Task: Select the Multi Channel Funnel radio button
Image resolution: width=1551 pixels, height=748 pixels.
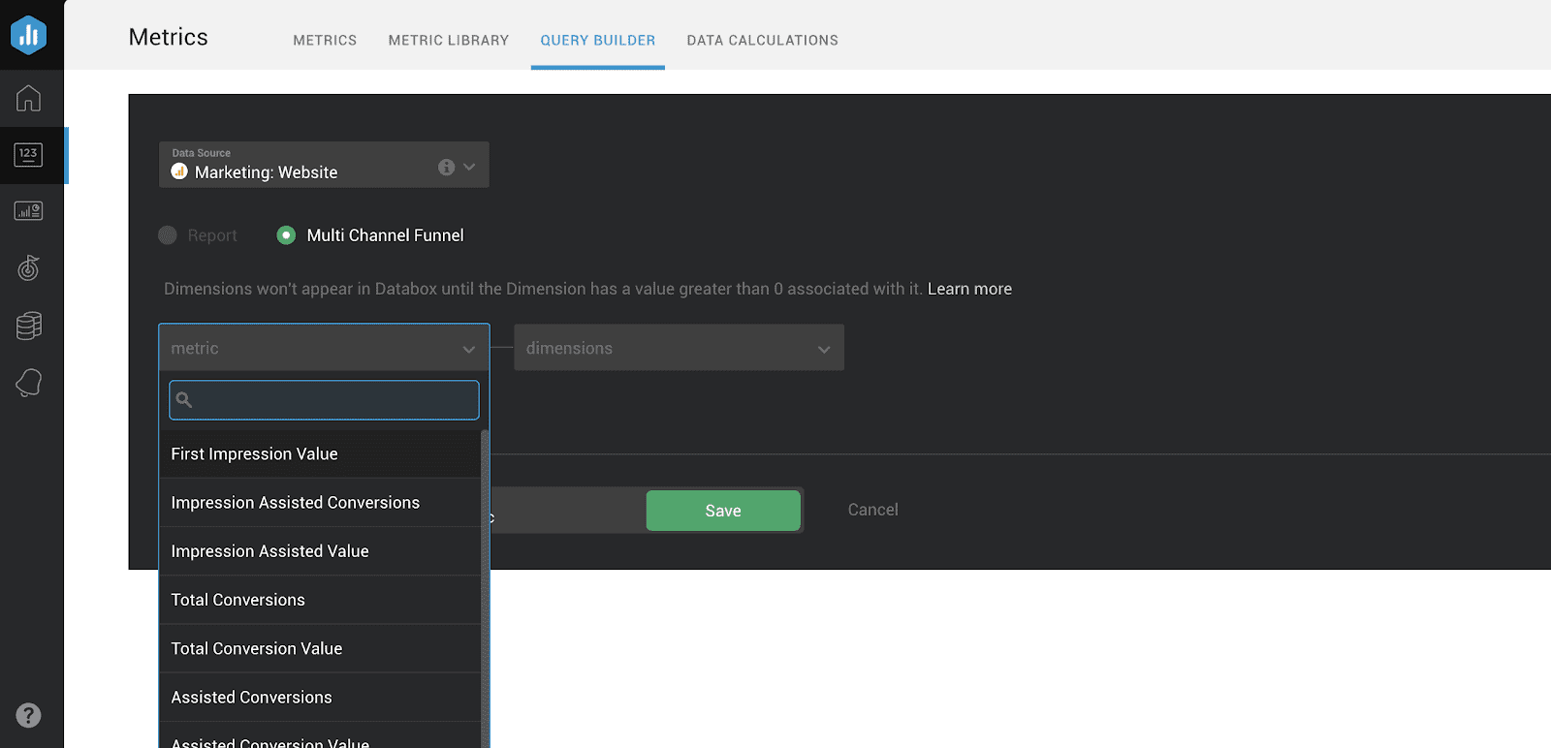Action: (x=286, y=235)
